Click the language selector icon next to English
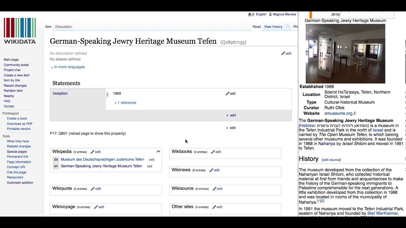Viewport: 406px width, 228px height. point(252,14)
